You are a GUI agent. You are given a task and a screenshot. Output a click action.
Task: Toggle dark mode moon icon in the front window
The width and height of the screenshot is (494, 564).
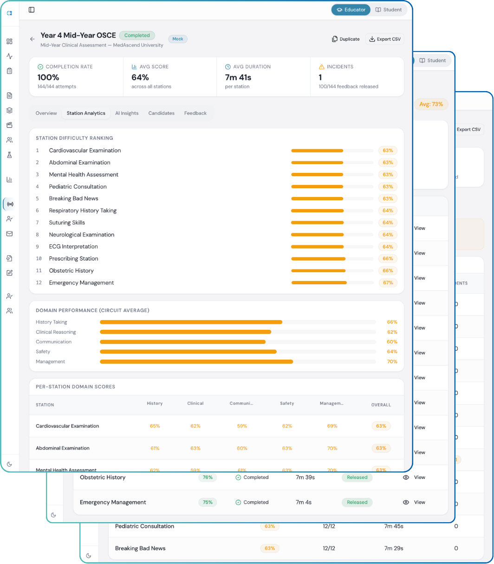coord(9,464)
